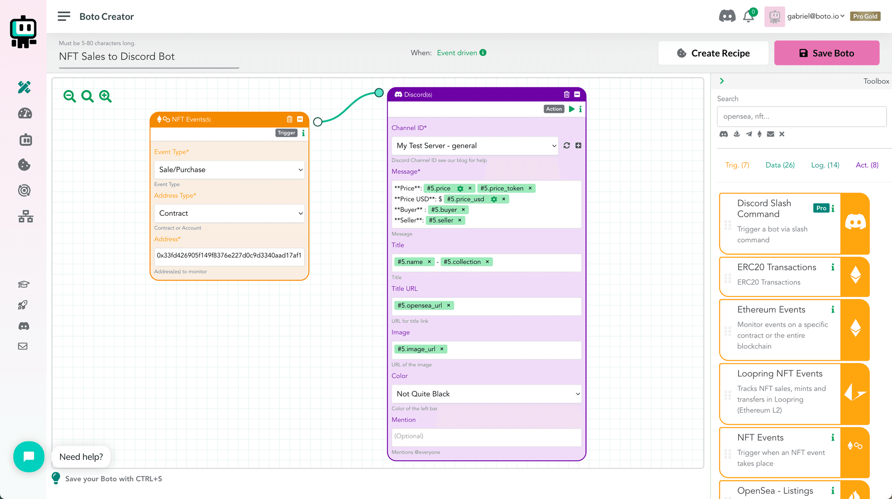This screenshot has height=499, width=892.
Task: Open the dashboard gauge sidebar icon
Action: tap(25, 113)
